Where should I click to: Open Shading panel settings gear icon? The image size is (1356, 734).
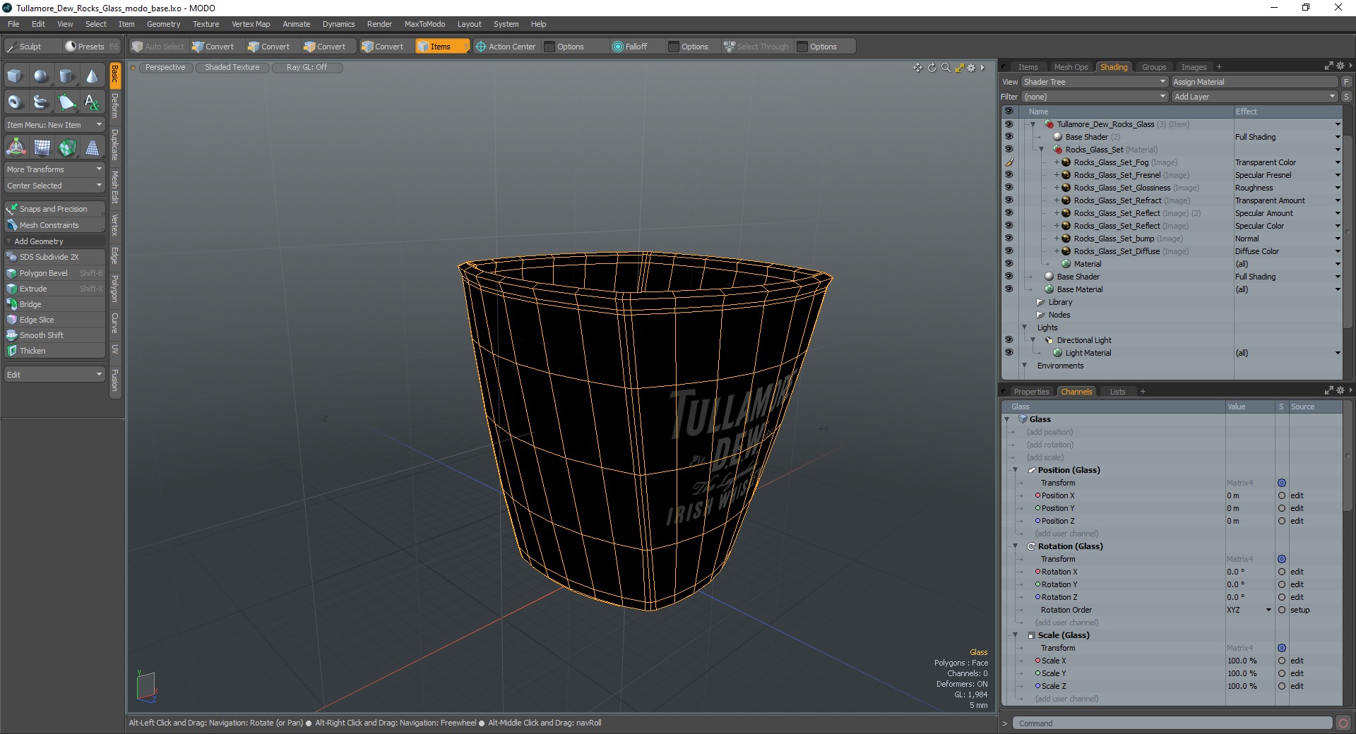pos(1340,66)
